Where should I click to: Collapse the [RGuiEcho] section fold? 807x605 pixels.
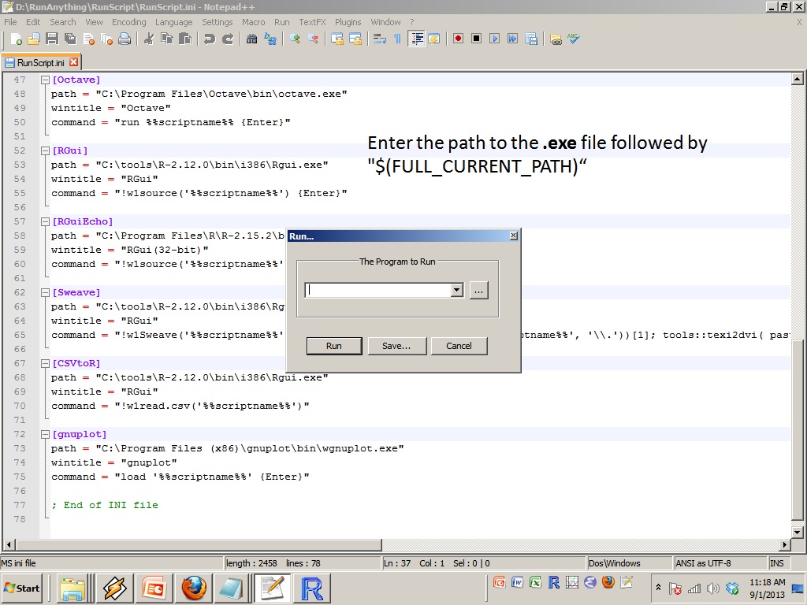45,221
